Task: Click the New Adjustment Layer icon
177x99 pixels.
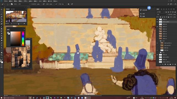Action: pyautogui.click(x=168, y=64)
